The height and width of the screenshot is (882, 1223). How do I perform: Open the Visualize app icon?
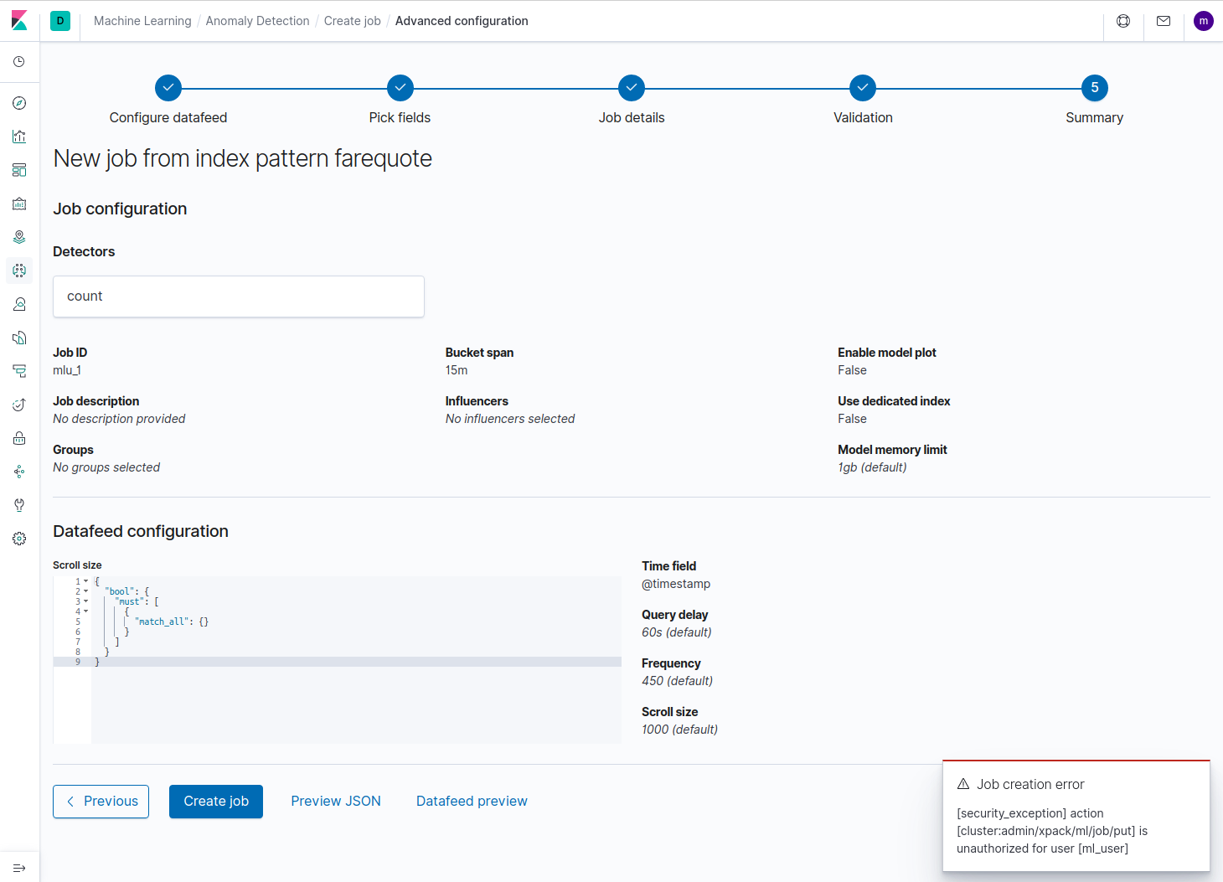pyautogui.click(x=19, y=137)
